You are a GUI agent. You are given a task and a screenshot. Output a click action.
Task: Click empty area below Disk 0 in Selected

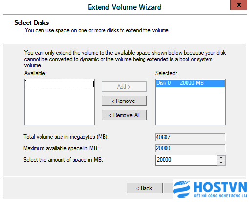190,106
